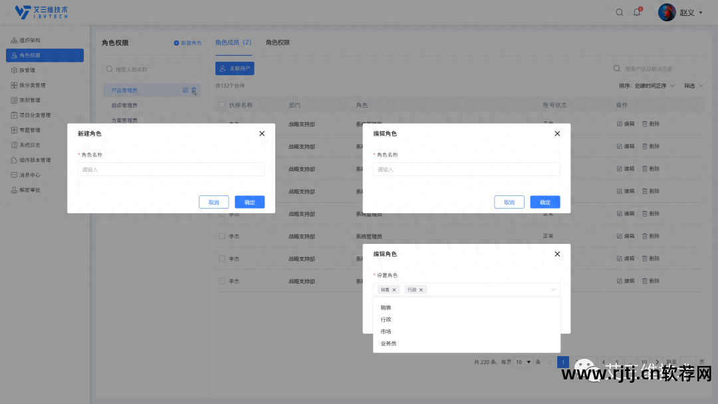Open the 筛选 filter dropdown

point(693,86)
